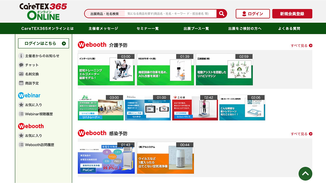
Task: Open らくらくバランス video thumbnail
Action: tap(195, 108)
